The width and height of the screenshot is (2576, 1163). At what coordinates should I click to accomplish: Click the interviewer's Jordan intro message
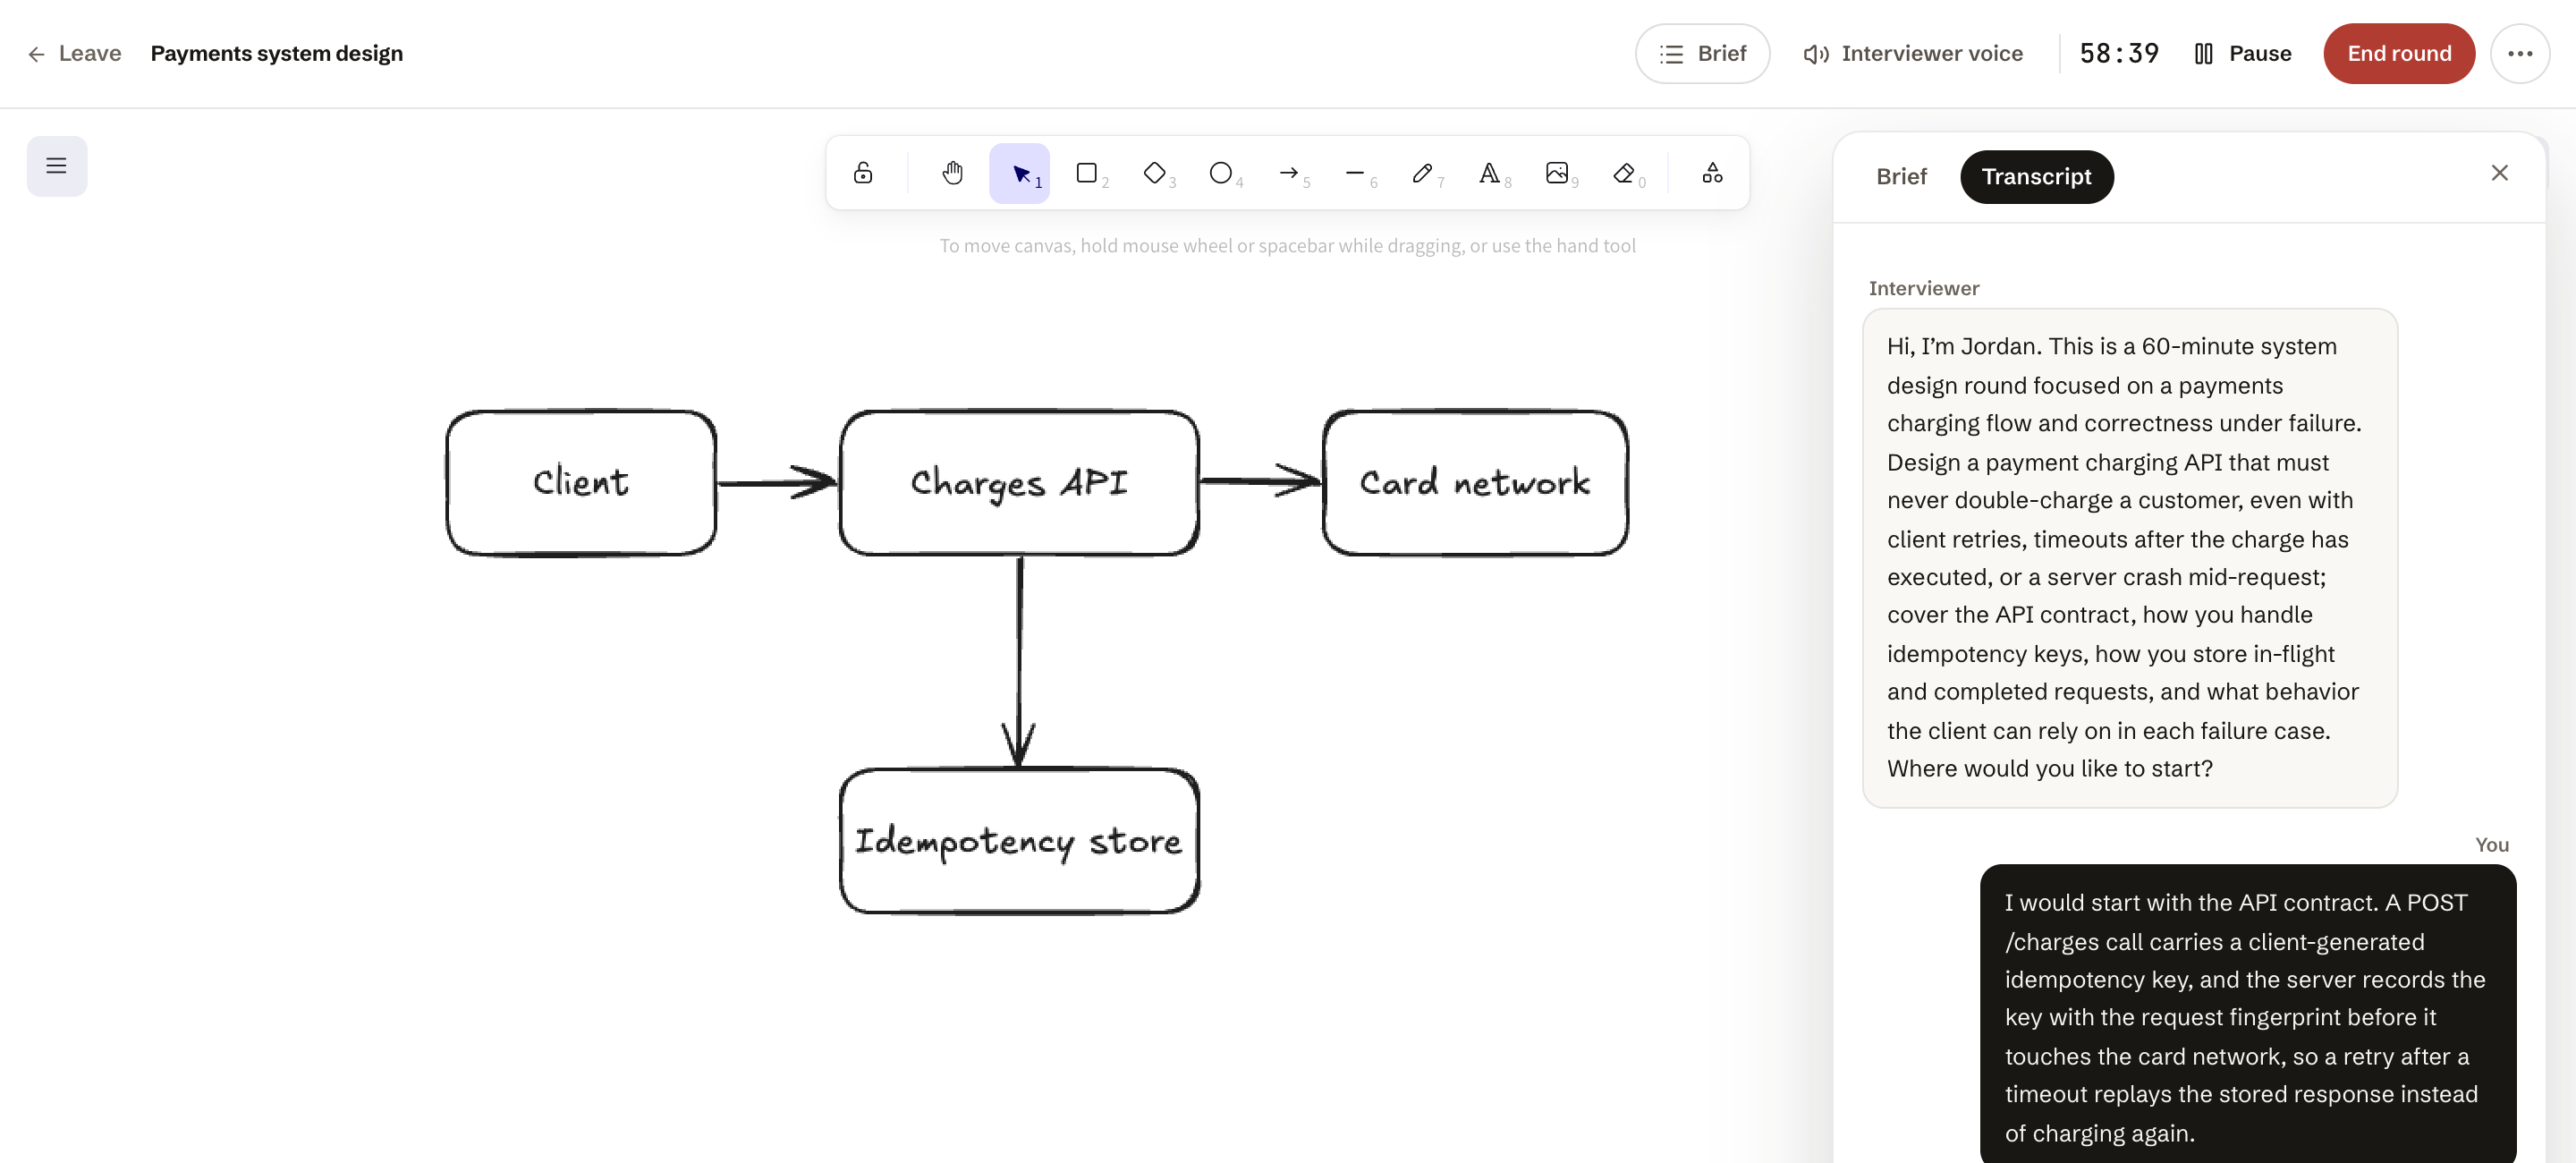2129,558
